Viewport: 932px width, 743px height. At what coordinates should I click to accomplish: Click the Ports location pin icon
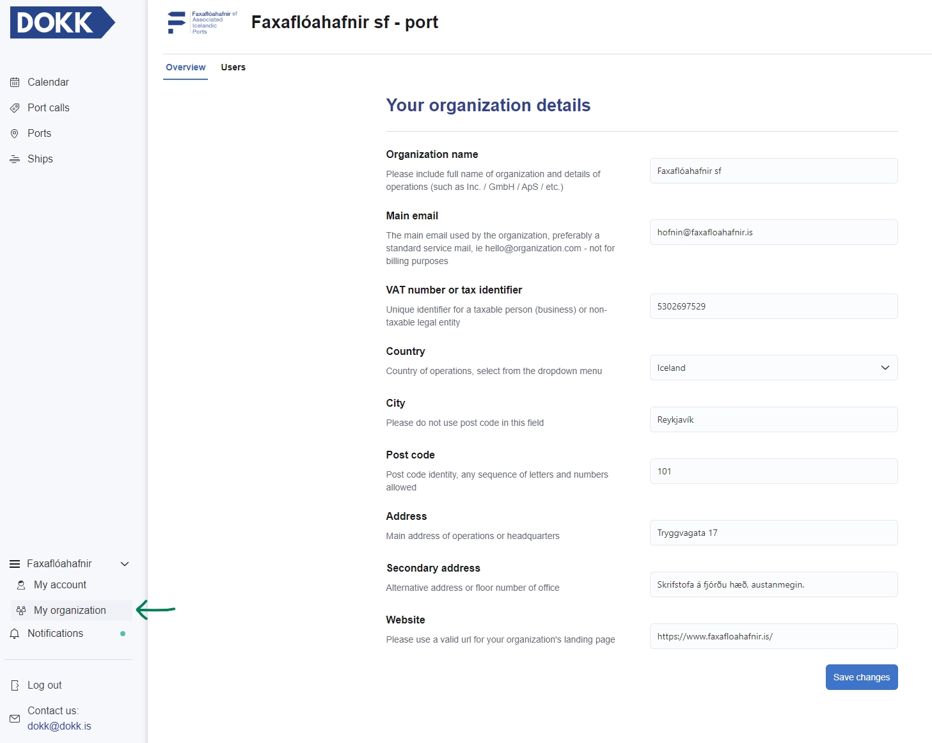pos(15,134)
